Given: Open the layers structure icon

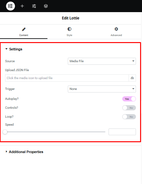Looking at the screenshot, I should click(46, 6).
